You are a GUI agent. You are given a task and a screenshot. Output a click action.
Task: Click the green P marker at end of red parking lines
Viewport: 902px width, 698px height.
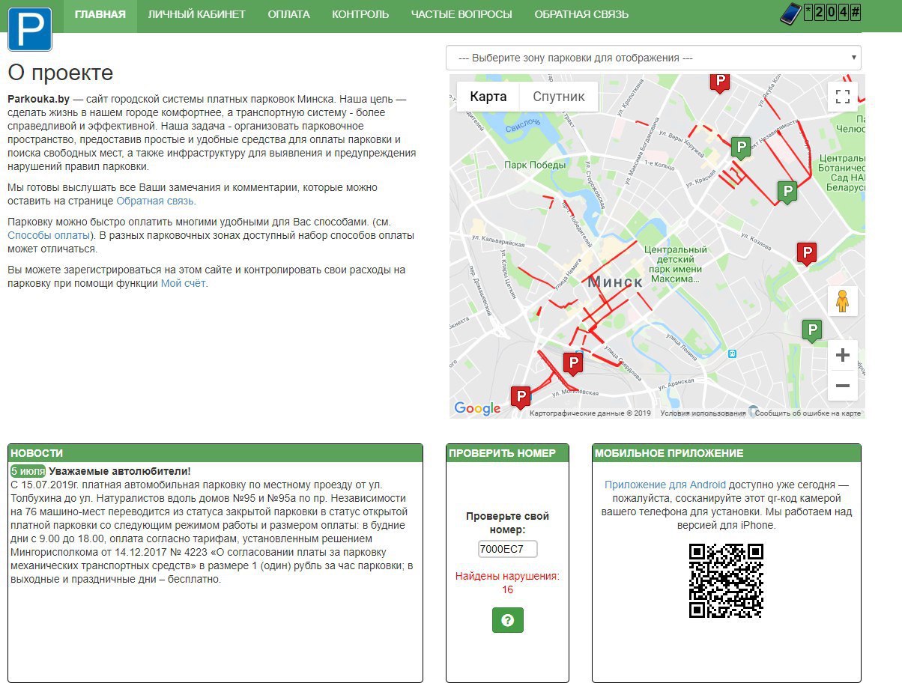coord(787,192)
